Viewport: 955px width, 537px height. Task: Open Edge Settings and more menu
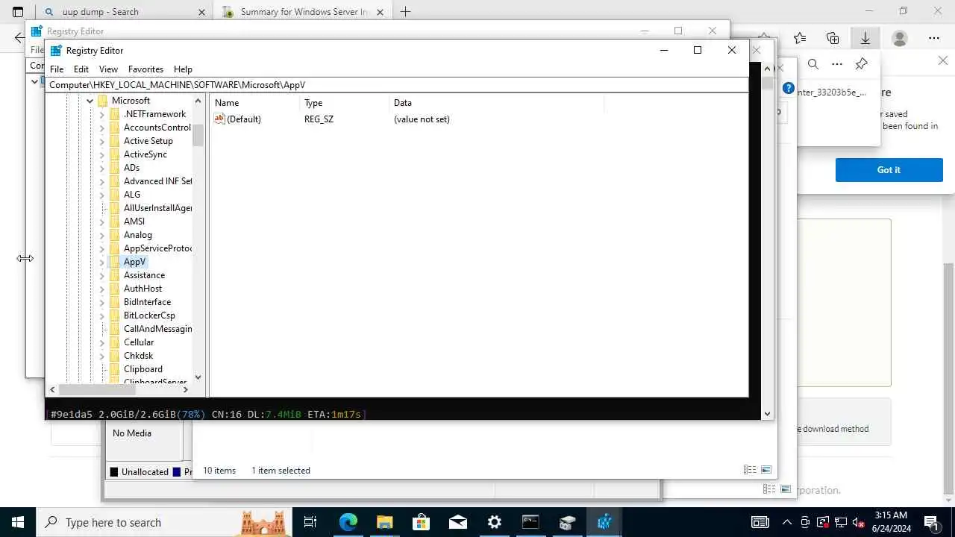point(934,38)
